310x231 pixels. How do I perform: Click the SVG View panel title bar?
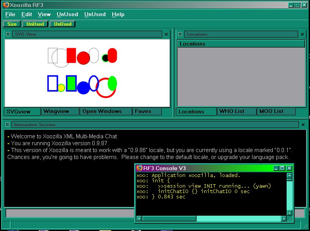[x=87, y=34]
